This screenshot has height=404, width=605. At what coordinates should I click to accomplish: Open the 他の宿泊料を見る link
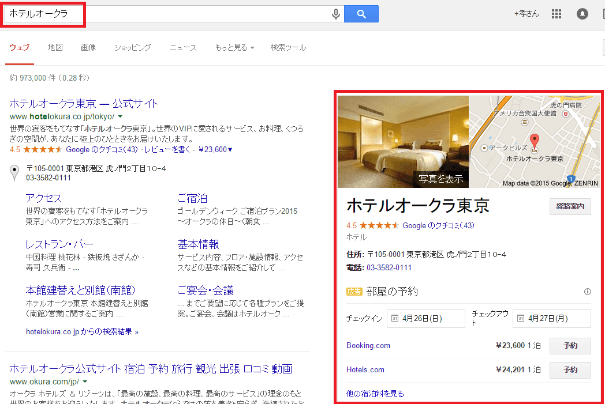[375, 394]
